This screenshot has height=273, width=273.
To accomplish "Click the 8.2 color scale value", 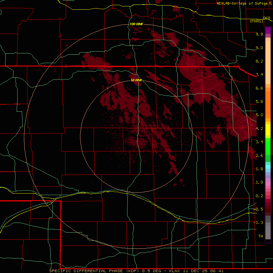I will click(259, 61).
